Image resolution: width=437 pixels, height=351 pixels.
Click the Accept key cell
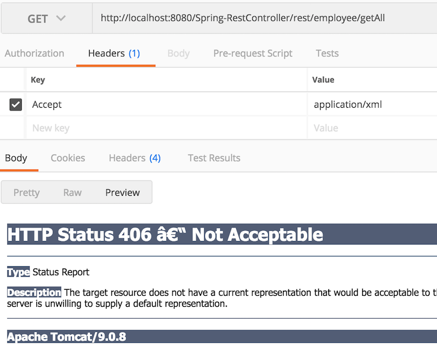pos(164,104)
